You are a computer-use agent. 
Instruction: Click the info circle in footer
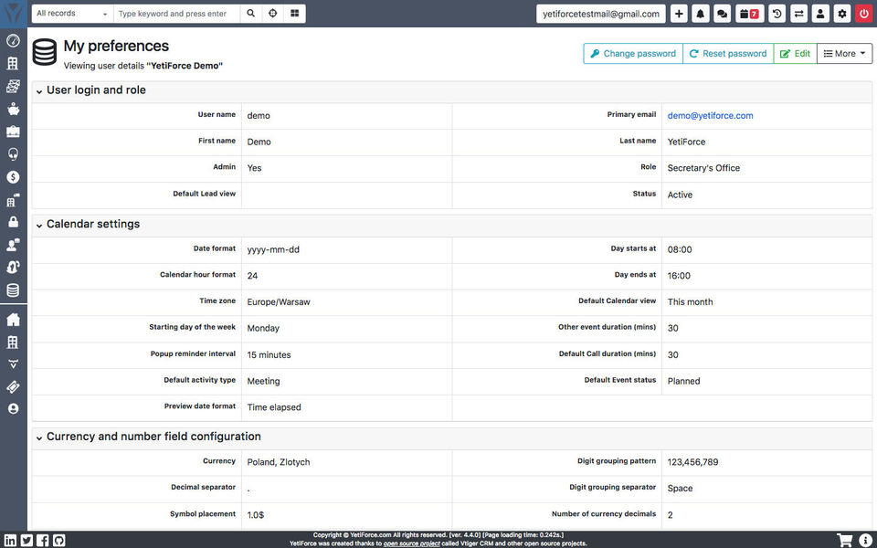865,540
